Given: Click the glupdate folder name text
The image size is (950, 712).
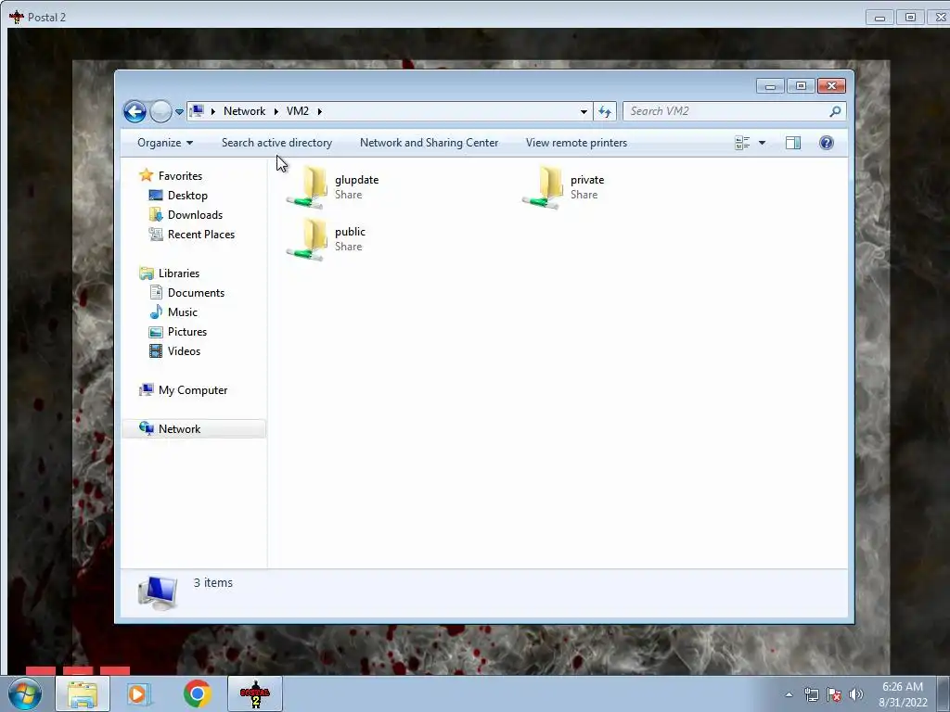Looking at the screenshot, I should pos(356,180).
